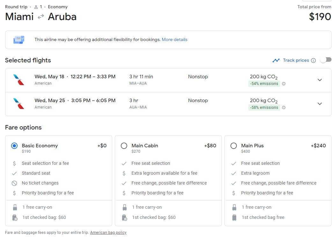Click the MIA–AUA route text
This screenshot has height=238, width=336.
pyautogui.click(x=138, y=83)
